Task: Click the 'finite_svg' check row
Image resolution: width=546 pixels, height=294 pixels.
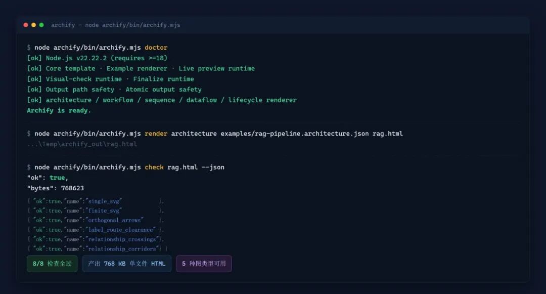Action: 96,211
